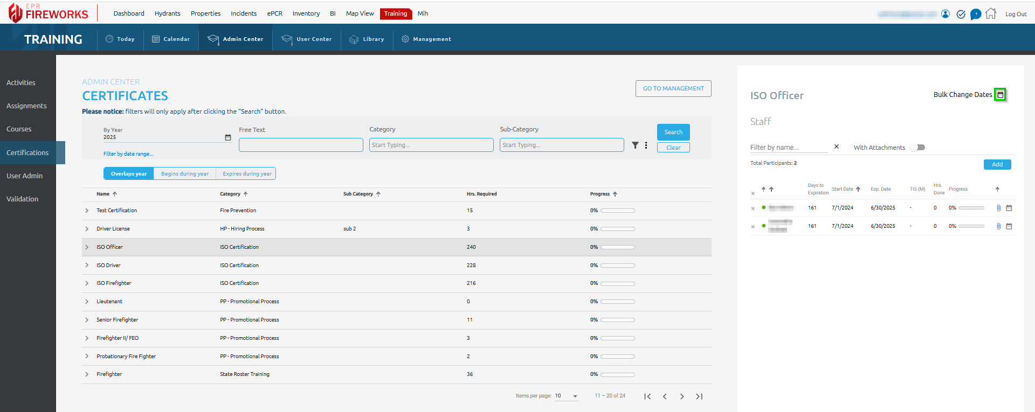Click the GO TO MANAGEMENT button
This screenshot has width=1035, height=412.
tap(673, 88)
